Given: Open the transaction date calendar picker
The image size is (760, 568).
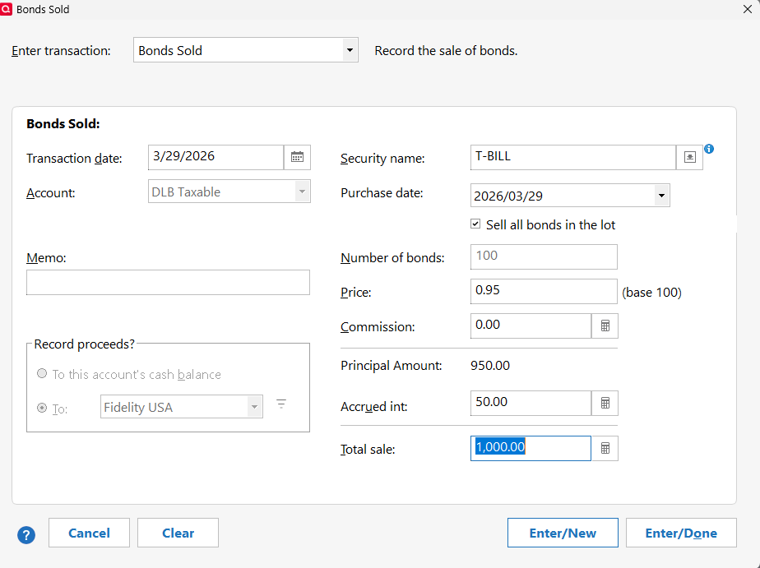Looking at the screenshot, I should 297,157.
